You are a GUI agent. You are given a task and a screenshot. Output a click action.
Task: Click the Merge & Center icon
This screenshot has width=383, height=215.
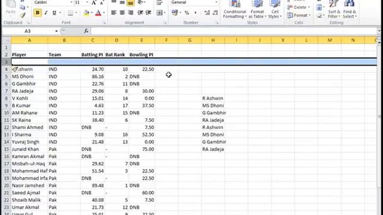coord(159,13)
